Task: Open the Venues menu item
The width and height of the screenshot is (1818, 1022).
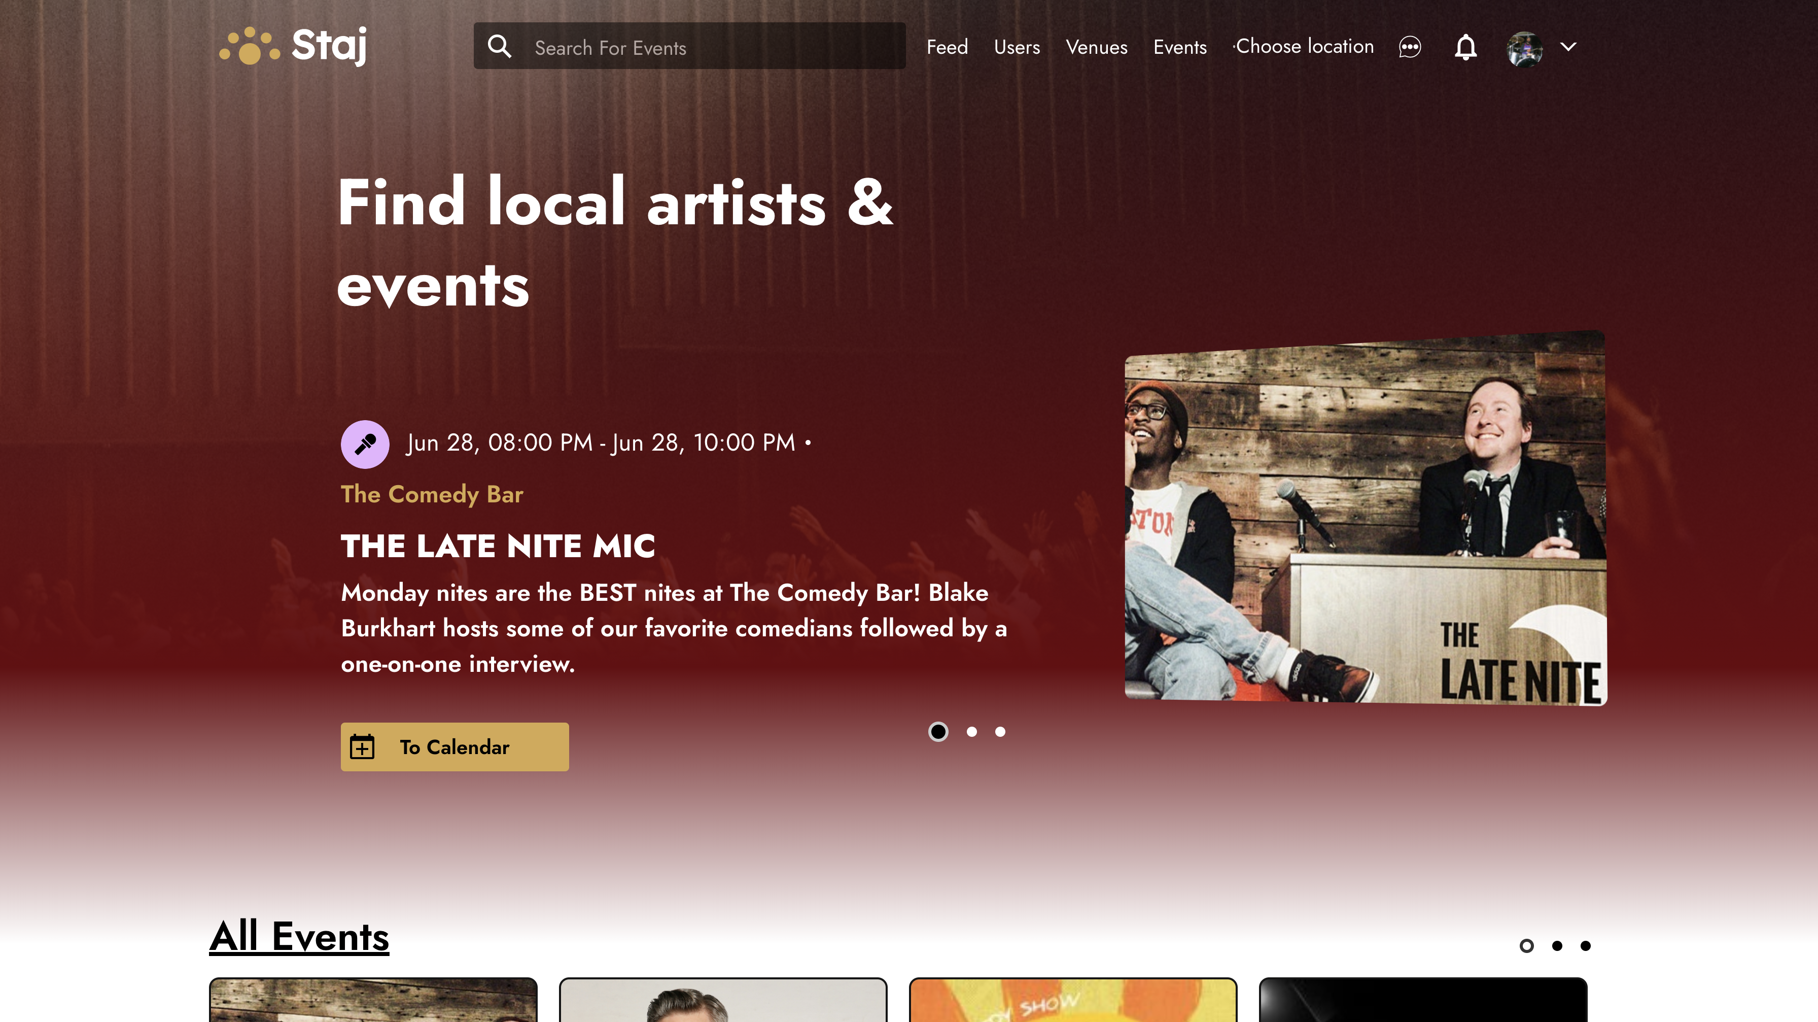Action: 1096,47
